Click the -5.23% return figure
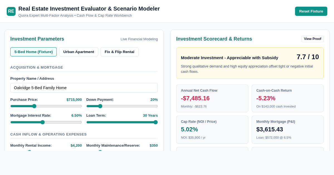The image size is (334, 175). [266, 98]
